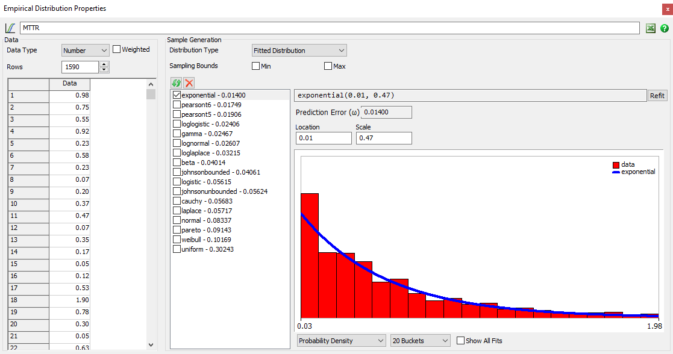Click the data table scrollbar down arrow
This screenshot has height=354, width=673.
tap(151, 344)
